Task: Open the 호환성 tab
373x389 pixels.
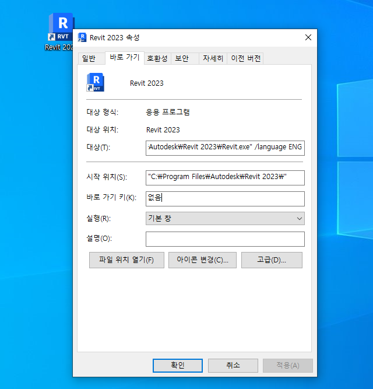Action: (157, 58)
